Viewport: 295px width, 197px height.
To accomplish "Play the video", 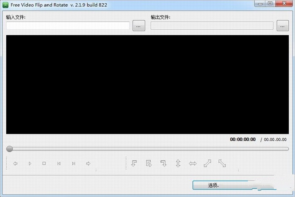I will point(30,164).
